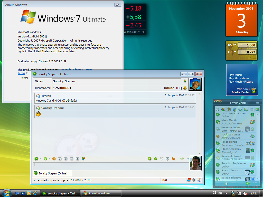Click the quote speech bubble icon

coord(167,159)
